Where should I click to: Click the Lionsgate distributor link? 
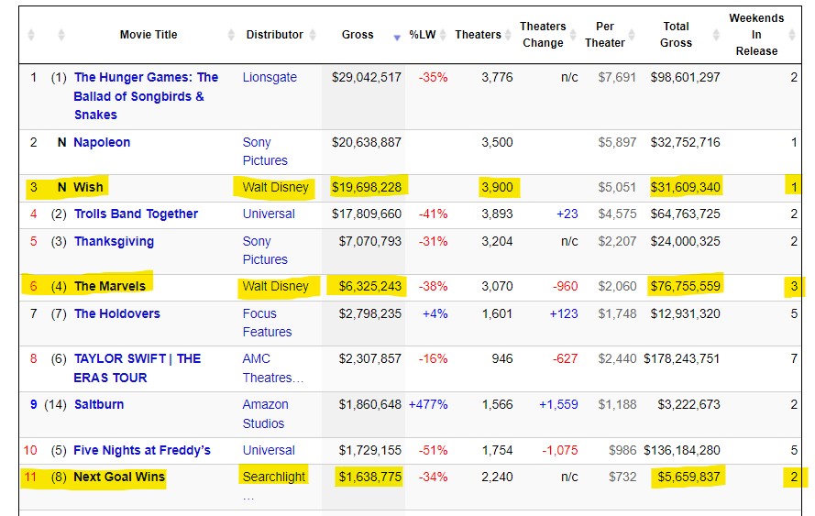click(x=270, y=78)
